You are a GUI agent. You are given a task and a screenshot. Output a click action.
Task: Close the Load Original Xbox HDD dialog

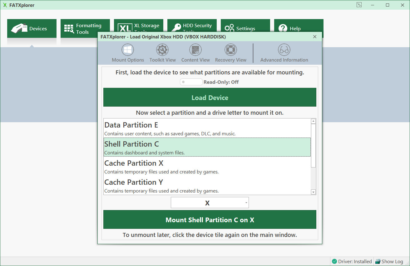315,37
